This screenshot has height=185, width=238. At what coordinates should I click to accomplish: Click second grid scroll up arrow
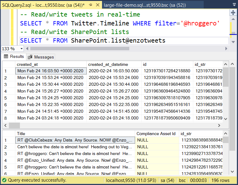[225, 134]
